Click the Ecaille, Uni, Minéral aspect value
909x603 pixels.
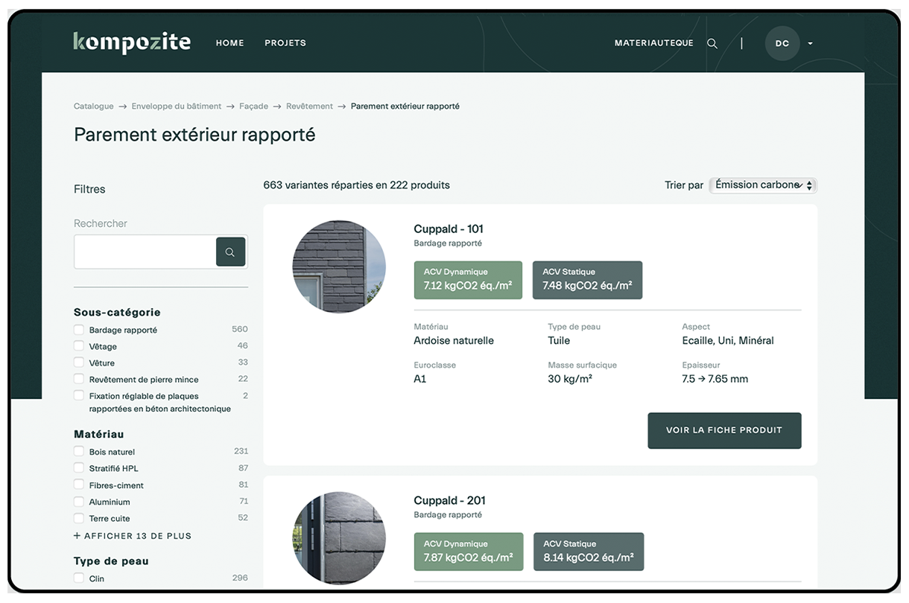click(728, 340)
